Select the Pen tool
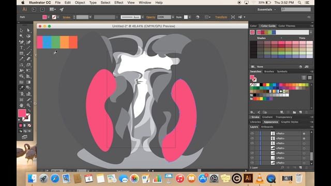Image resolution: width=331 pixels, height=186 pixels. click(x=21, y=42)
